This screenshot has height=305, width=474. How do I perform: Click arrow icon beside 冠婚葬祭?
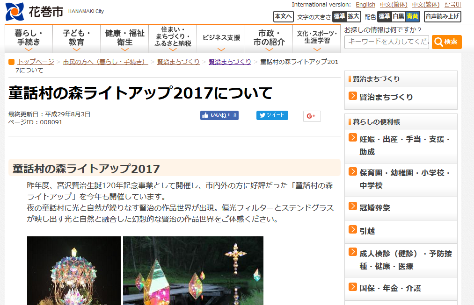(x=352, y=206)
